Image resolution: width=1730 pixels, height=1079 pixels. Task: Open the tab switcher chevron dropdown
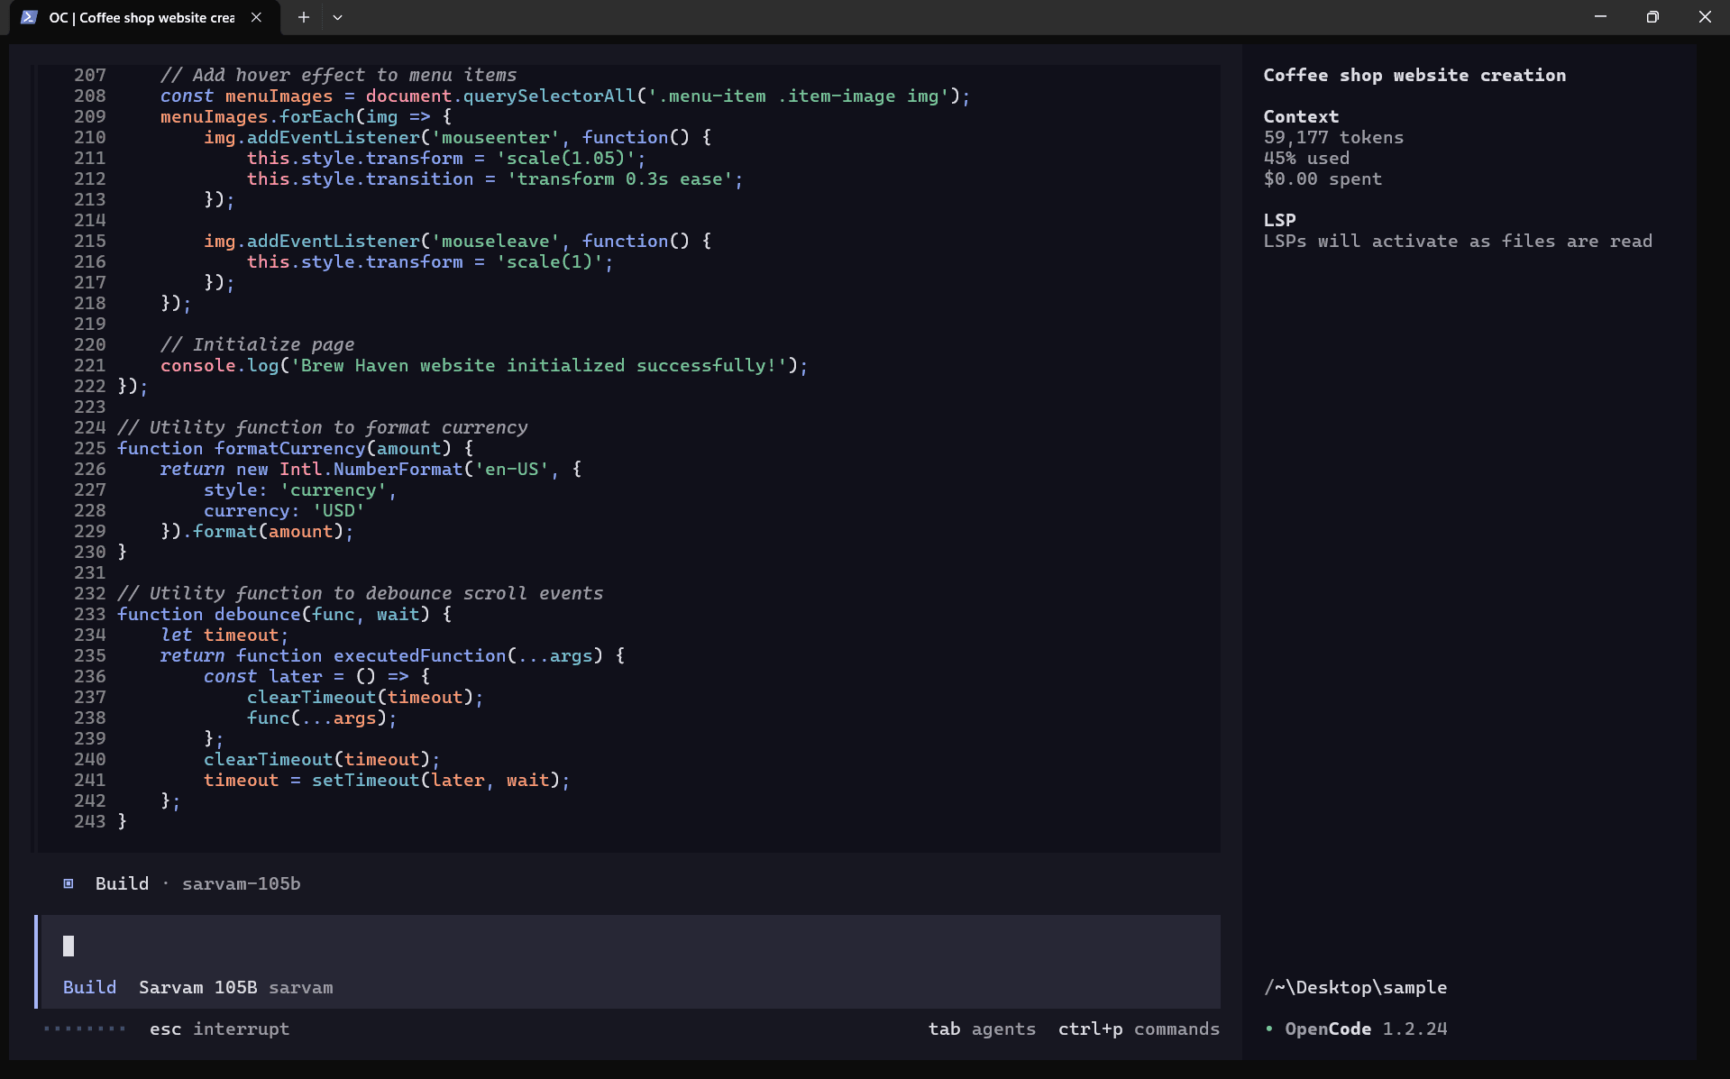[338, 17]
